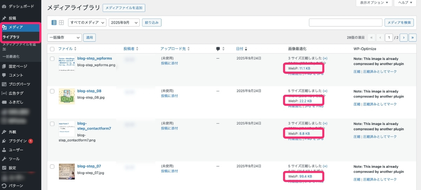Click the blog-step_07 thumbnail image

67,171
